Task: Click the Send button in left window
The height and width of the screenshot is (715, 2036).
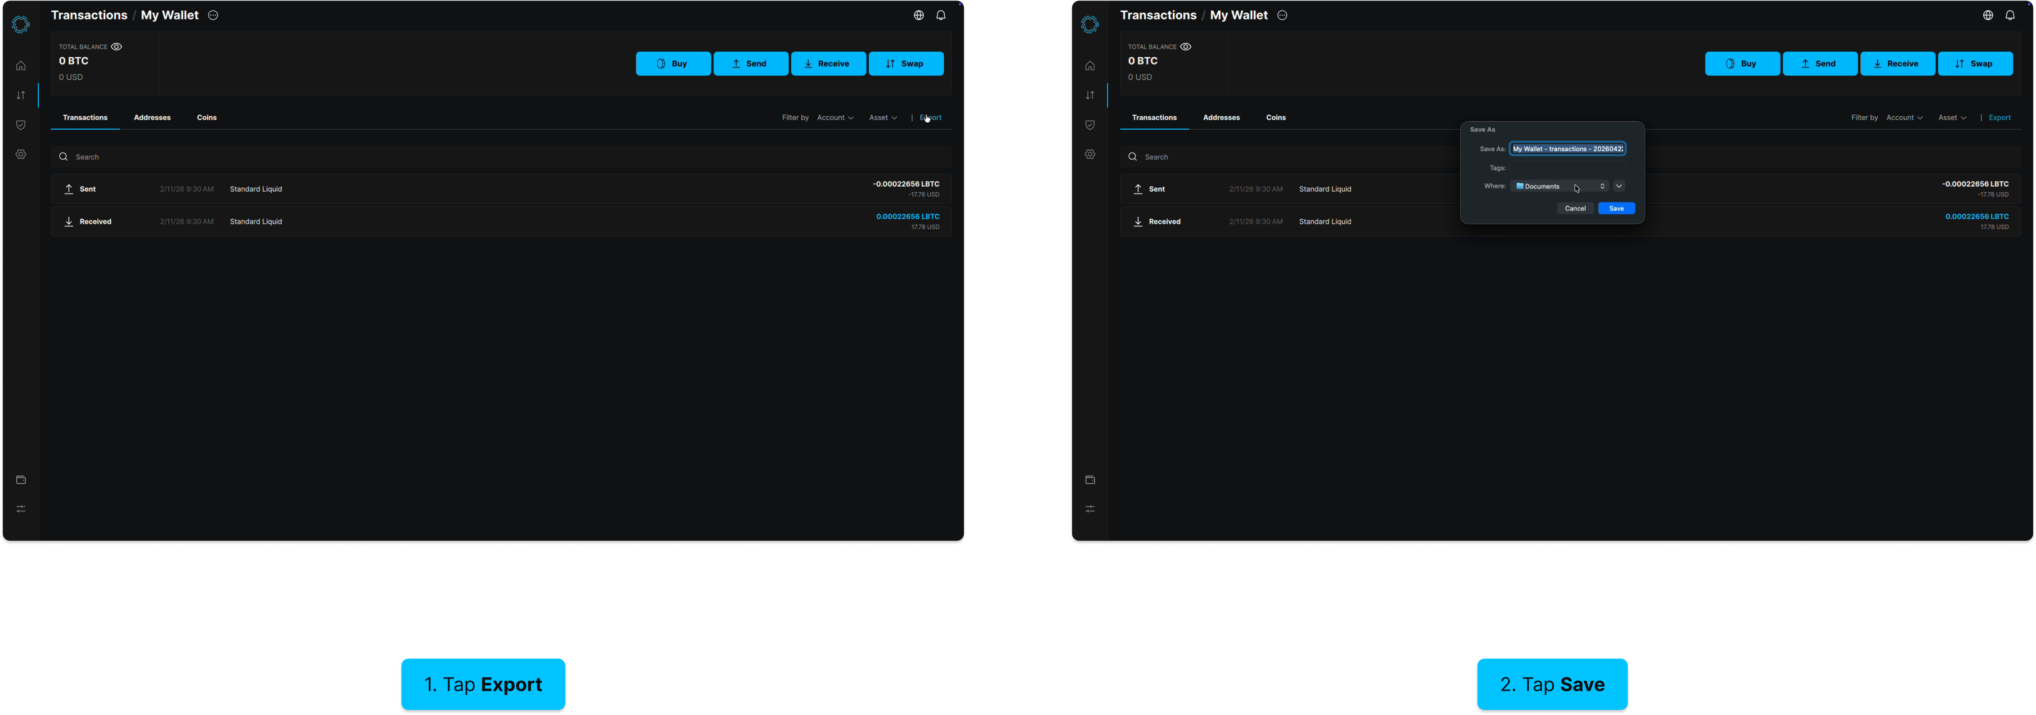Action: click(x=751, y=63)
